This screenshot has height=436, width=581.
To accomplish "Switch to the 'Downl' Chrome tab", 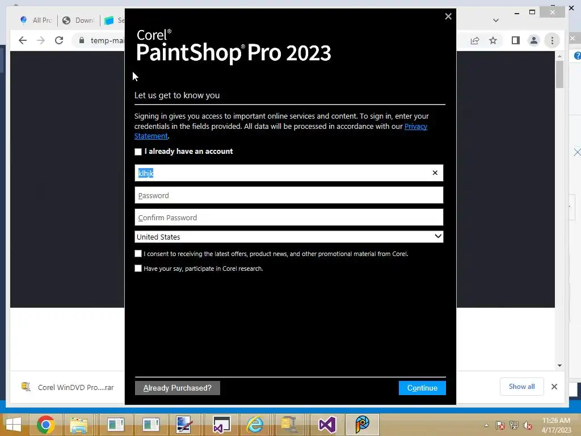I will pos(78,20).
